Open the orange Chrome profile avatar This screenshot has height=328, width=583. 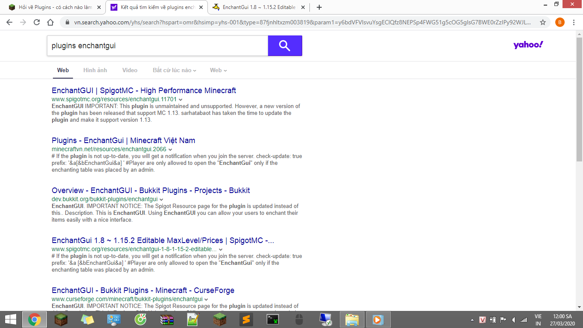point(560,22)
